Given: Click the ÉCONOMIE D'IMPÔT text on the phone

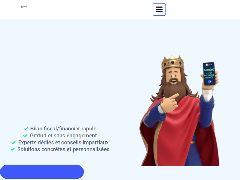Looking at the screenshot, I should [209, 76].
